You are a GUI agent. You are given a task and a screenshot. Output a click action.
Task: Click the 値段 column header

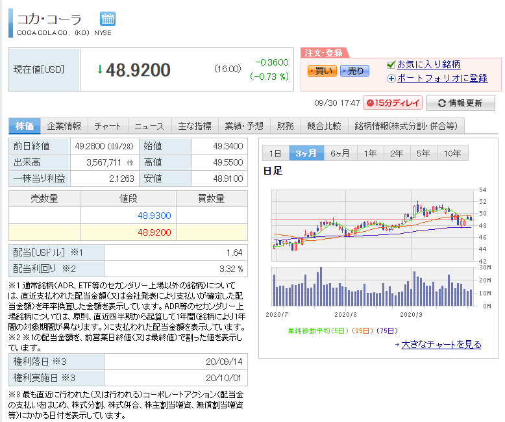coord(128,199)
